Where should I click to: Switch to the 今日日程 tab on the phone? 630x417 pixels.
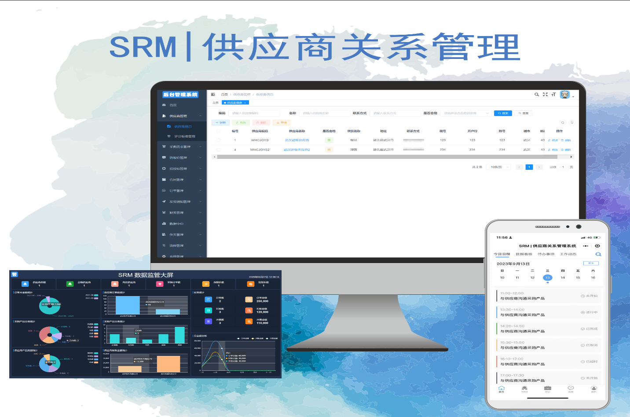point(502,254)
